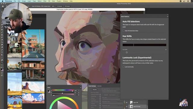Image resolution: width=193 pixels, height=109 pixels.
Task: Open the Edit Toolbar ellipsis menu
Action: coord(2,65)
